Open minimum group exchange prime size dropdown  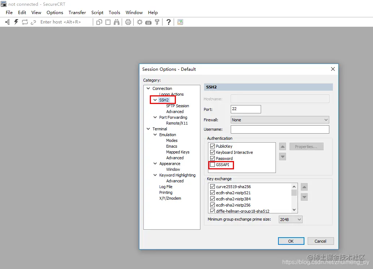(290, 220)
